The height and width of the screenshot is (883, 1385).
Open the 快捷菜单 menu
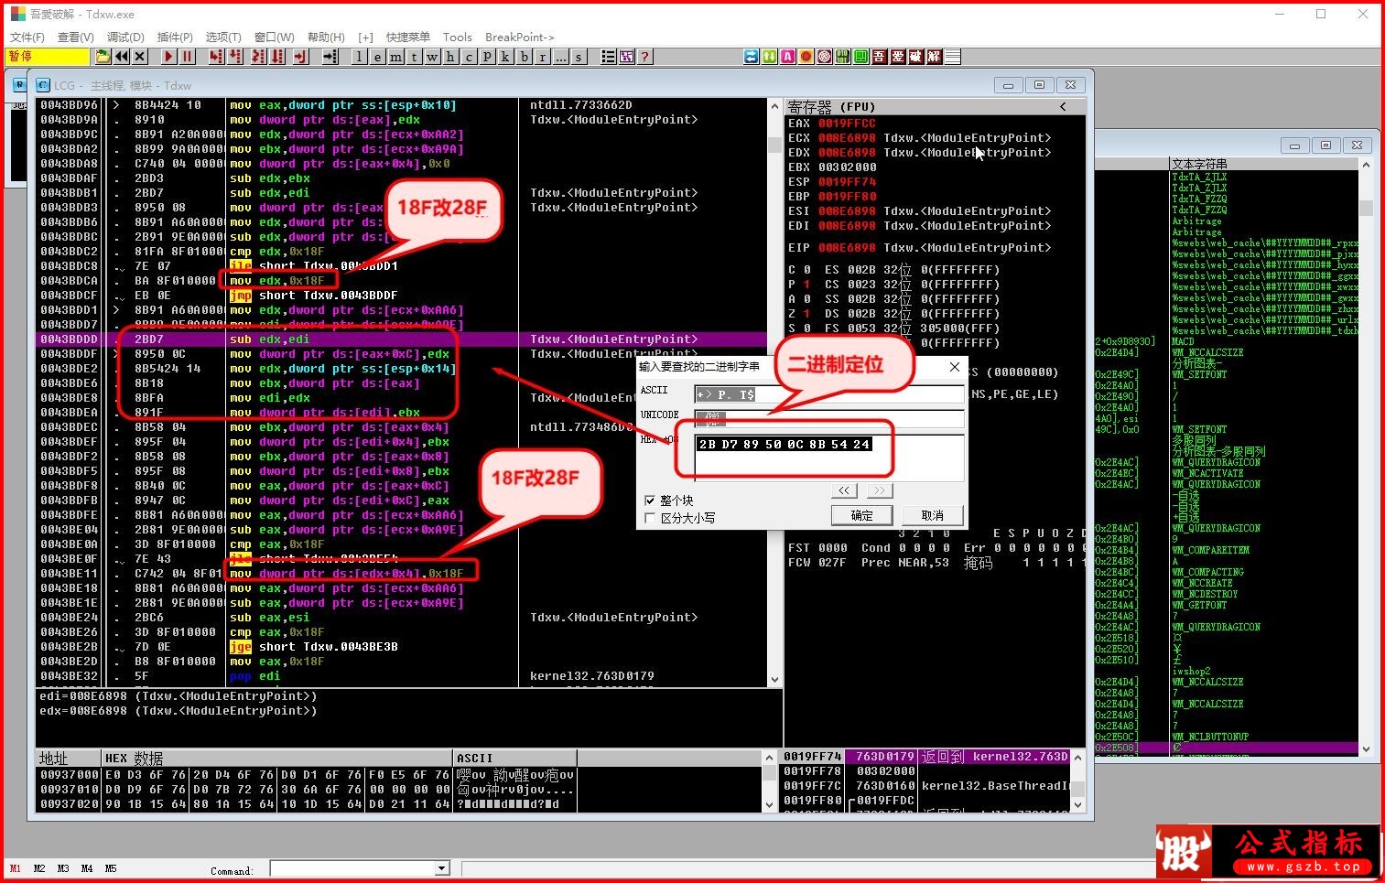(x=408, y=38)
